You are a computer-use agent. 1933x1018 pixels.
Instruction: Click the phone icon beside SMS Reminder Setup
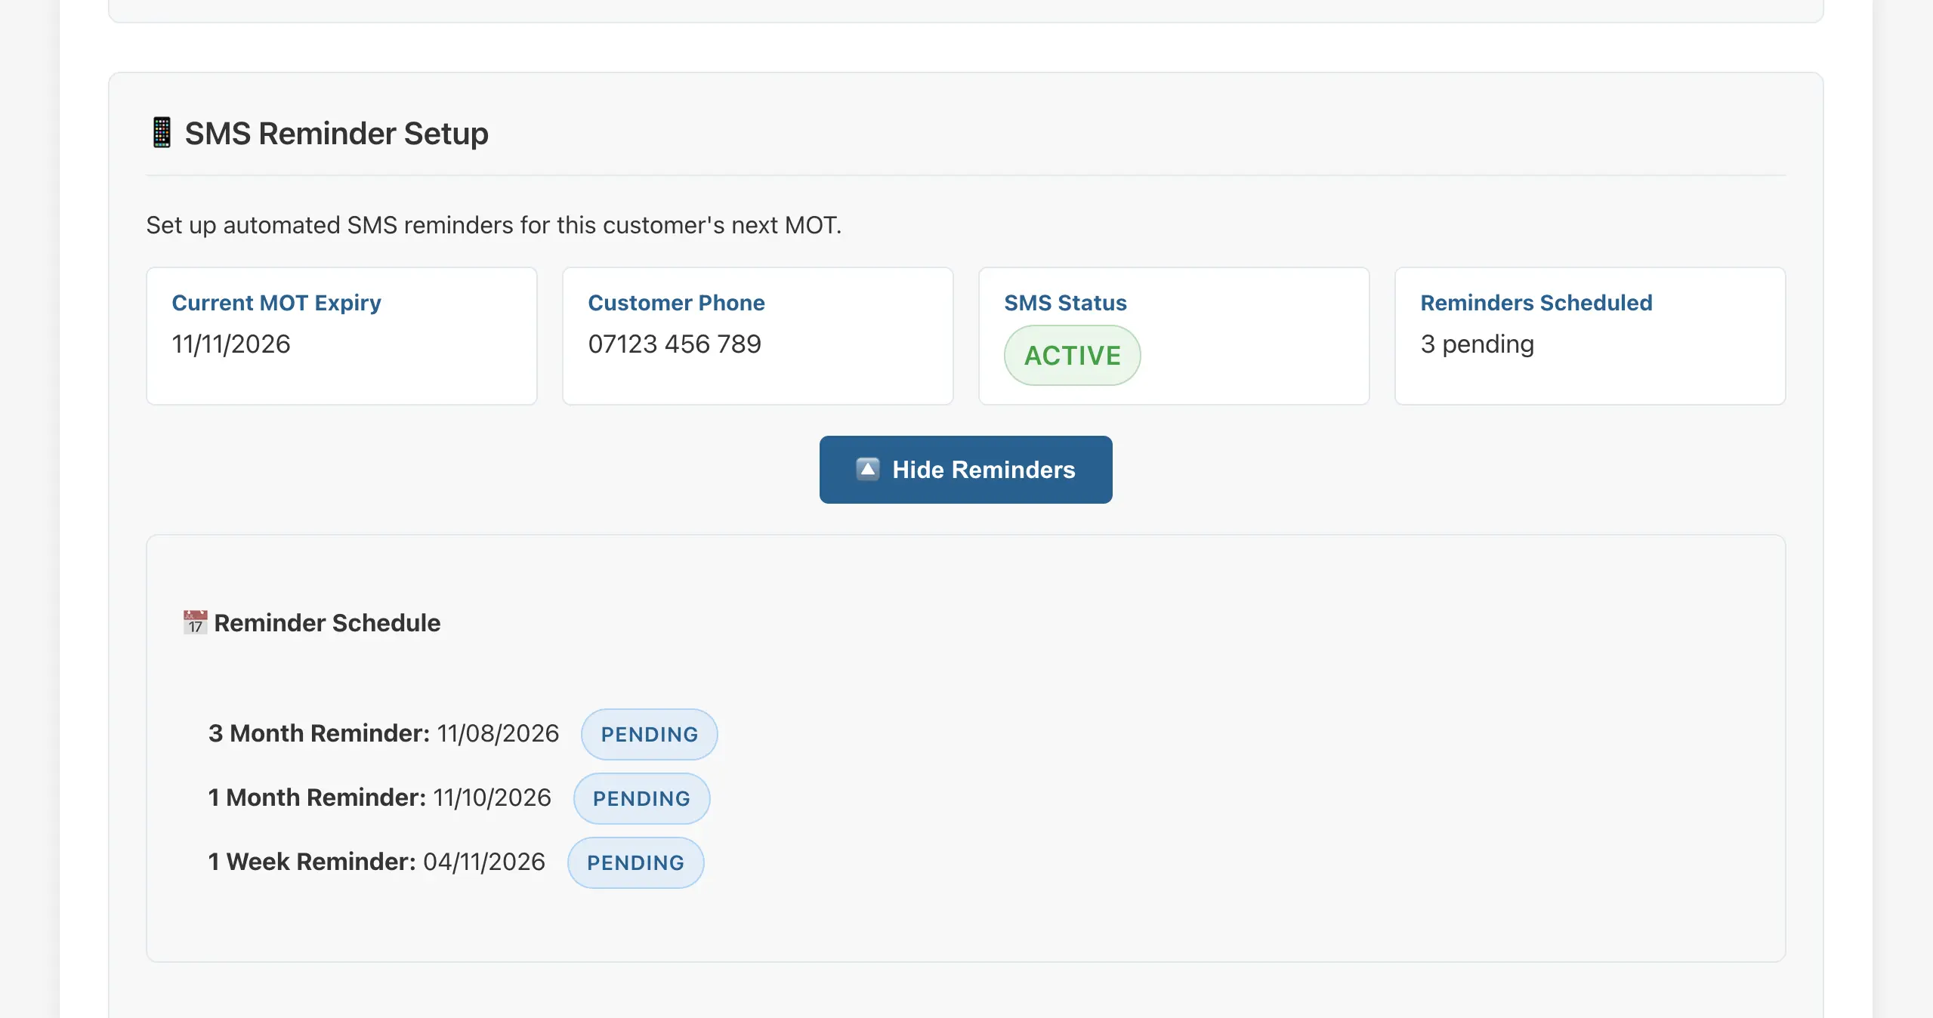click(162, 133)
